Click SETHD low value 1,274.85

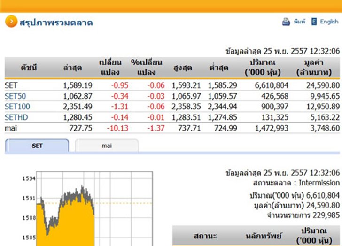[x=223, y=117]
